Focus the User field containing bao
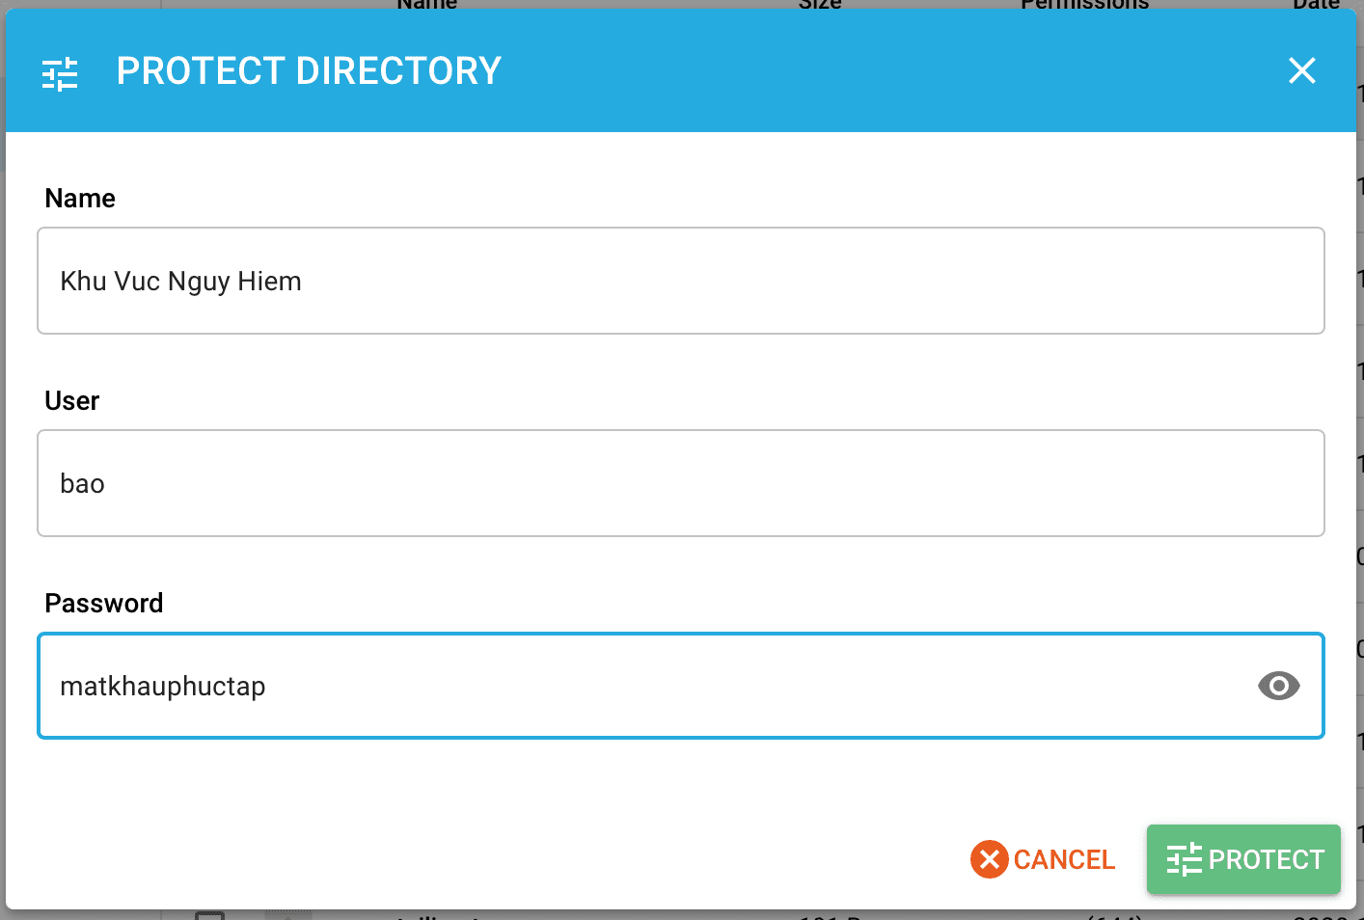This screenshot has height=920, width=1364. [680, 483]
